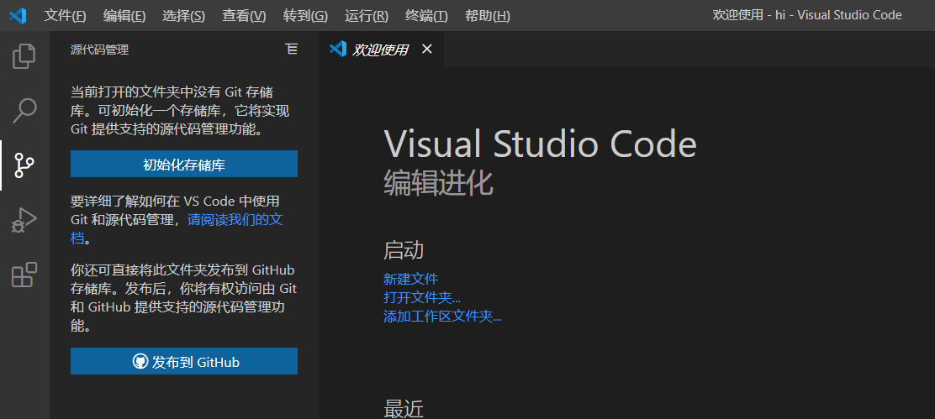Open the 转到(G) menu
Image resolution: width=935 pixels, height=419 pixels.
(x=305, y=16)
